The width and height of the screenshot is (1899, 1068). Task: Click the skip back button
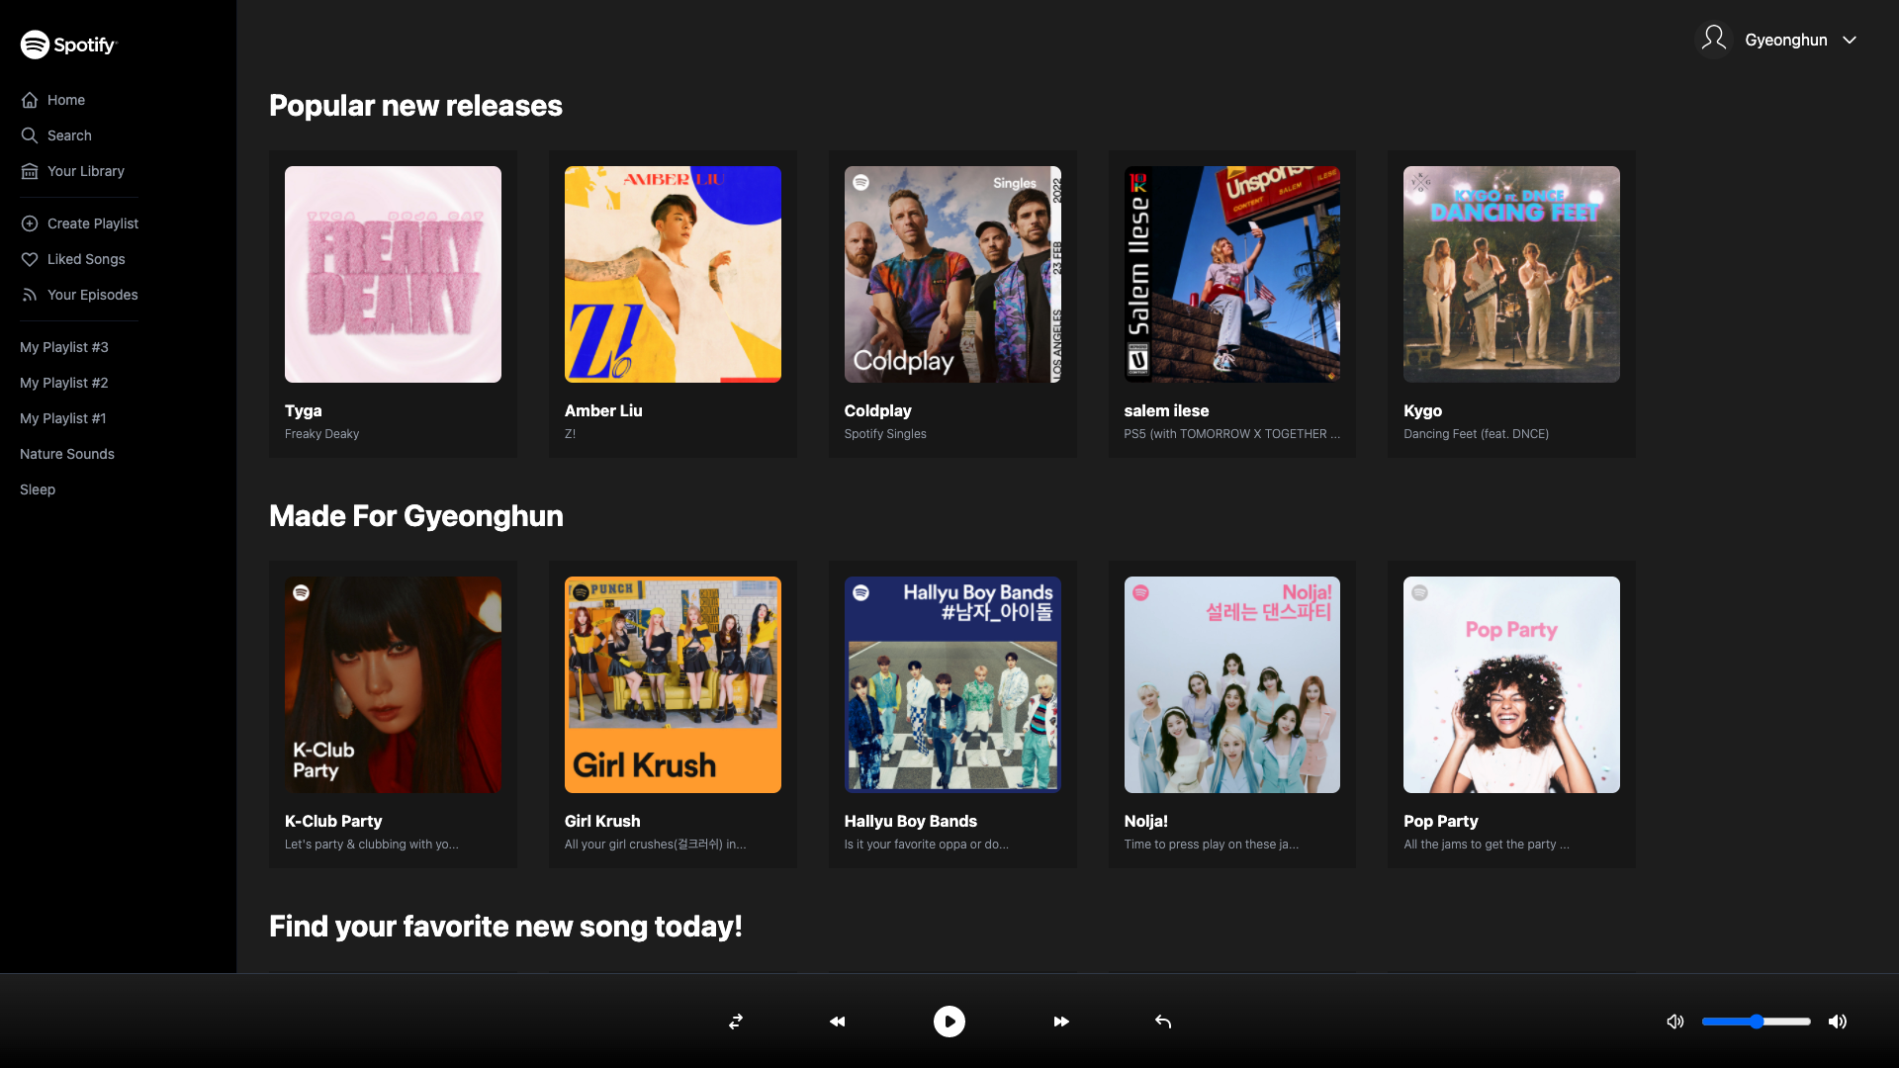[838, 1022]
